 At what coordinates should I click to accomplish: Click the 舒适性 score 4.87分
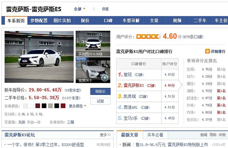tap(207, 98)
